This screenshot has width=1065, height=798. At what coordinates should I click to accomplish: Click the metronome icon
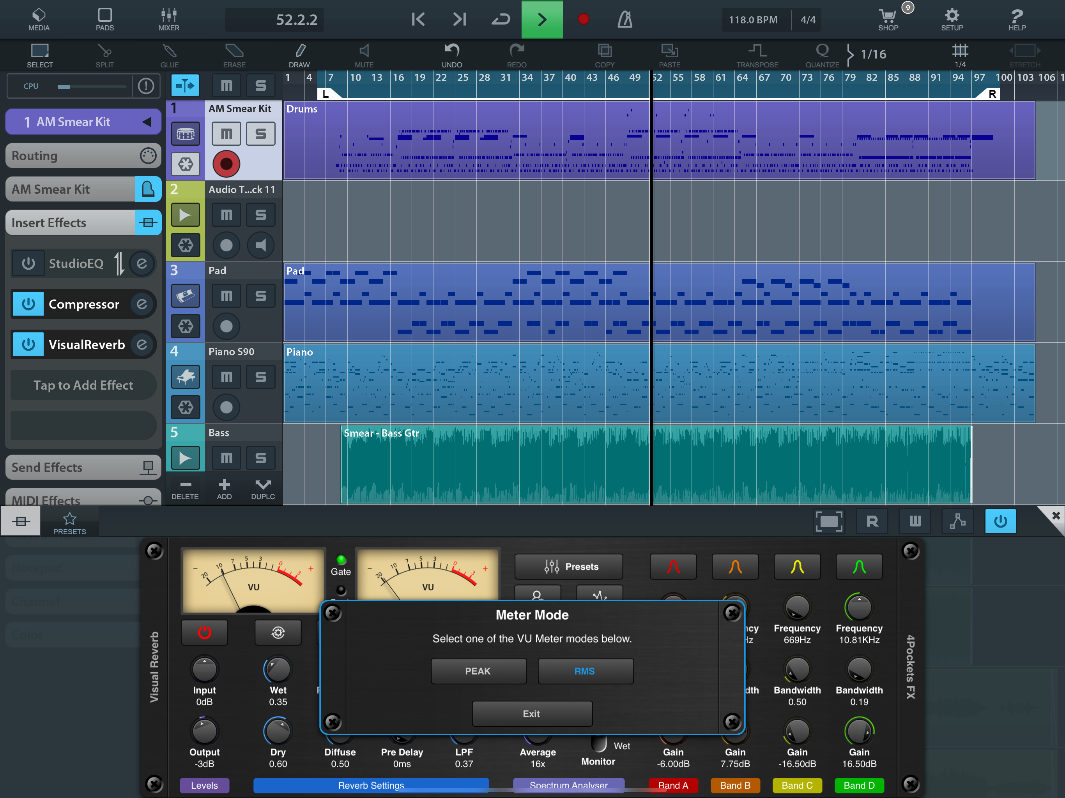625,20
